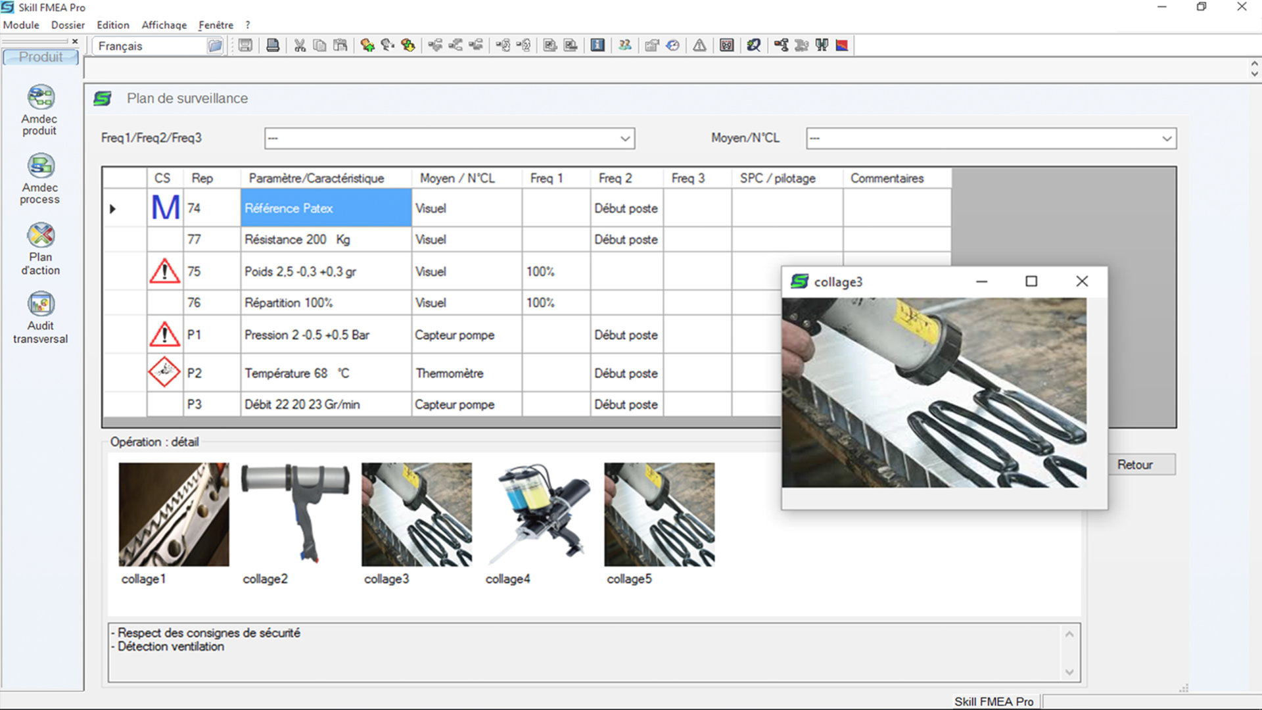Click the toolbar icon with green up arrow
Viewport: 1262px width, 710px height.
pos(367,45)
